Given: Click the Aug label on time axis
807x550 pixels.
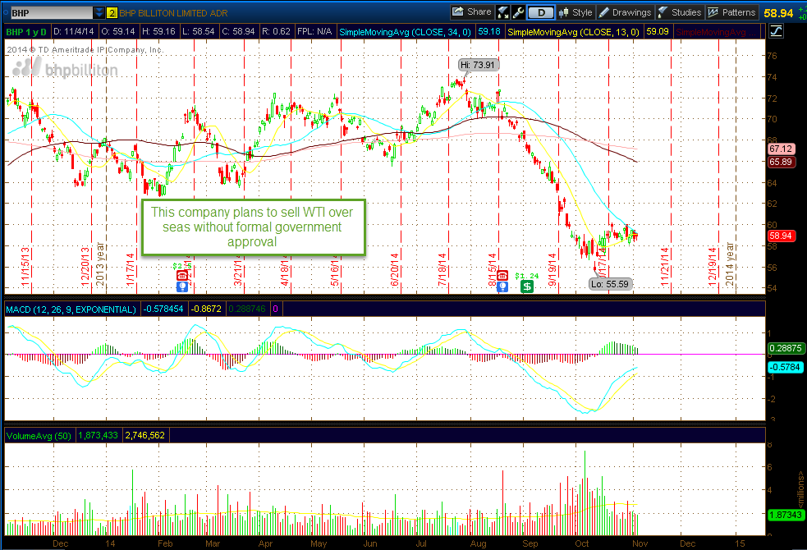Looking at the screenshot, I should click(x=478, y=543).
